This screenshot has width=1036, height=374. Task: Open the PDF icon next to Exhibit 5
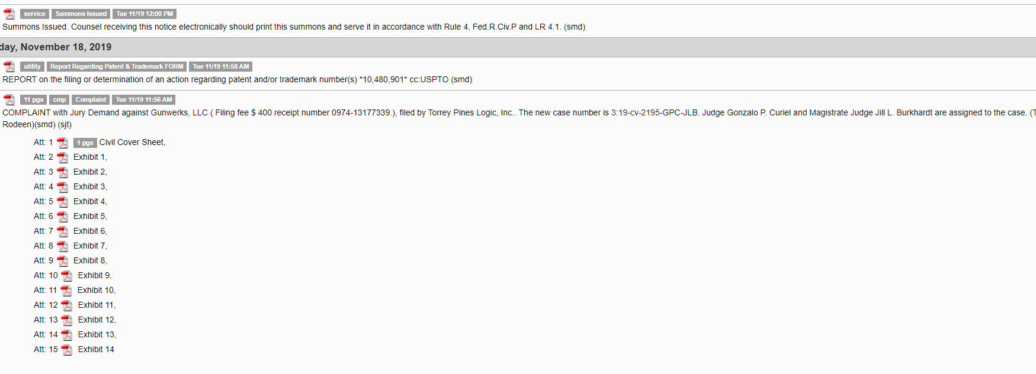[62, 217]
